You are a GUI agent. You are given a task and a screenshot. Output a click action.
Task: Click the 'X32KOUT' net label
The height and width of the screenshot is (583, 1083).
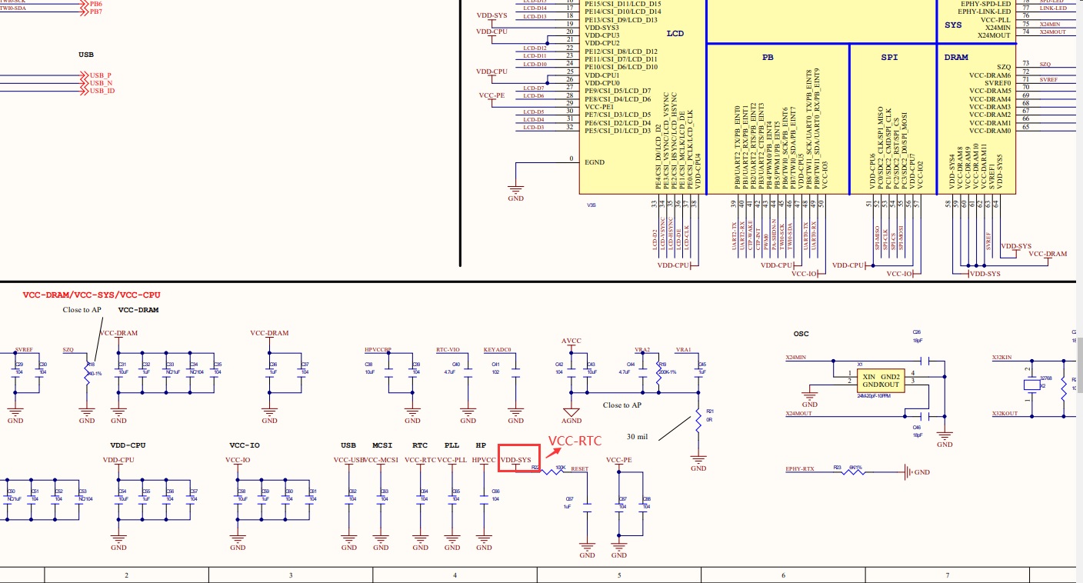pyautogui.click(x=1005, y=414)
